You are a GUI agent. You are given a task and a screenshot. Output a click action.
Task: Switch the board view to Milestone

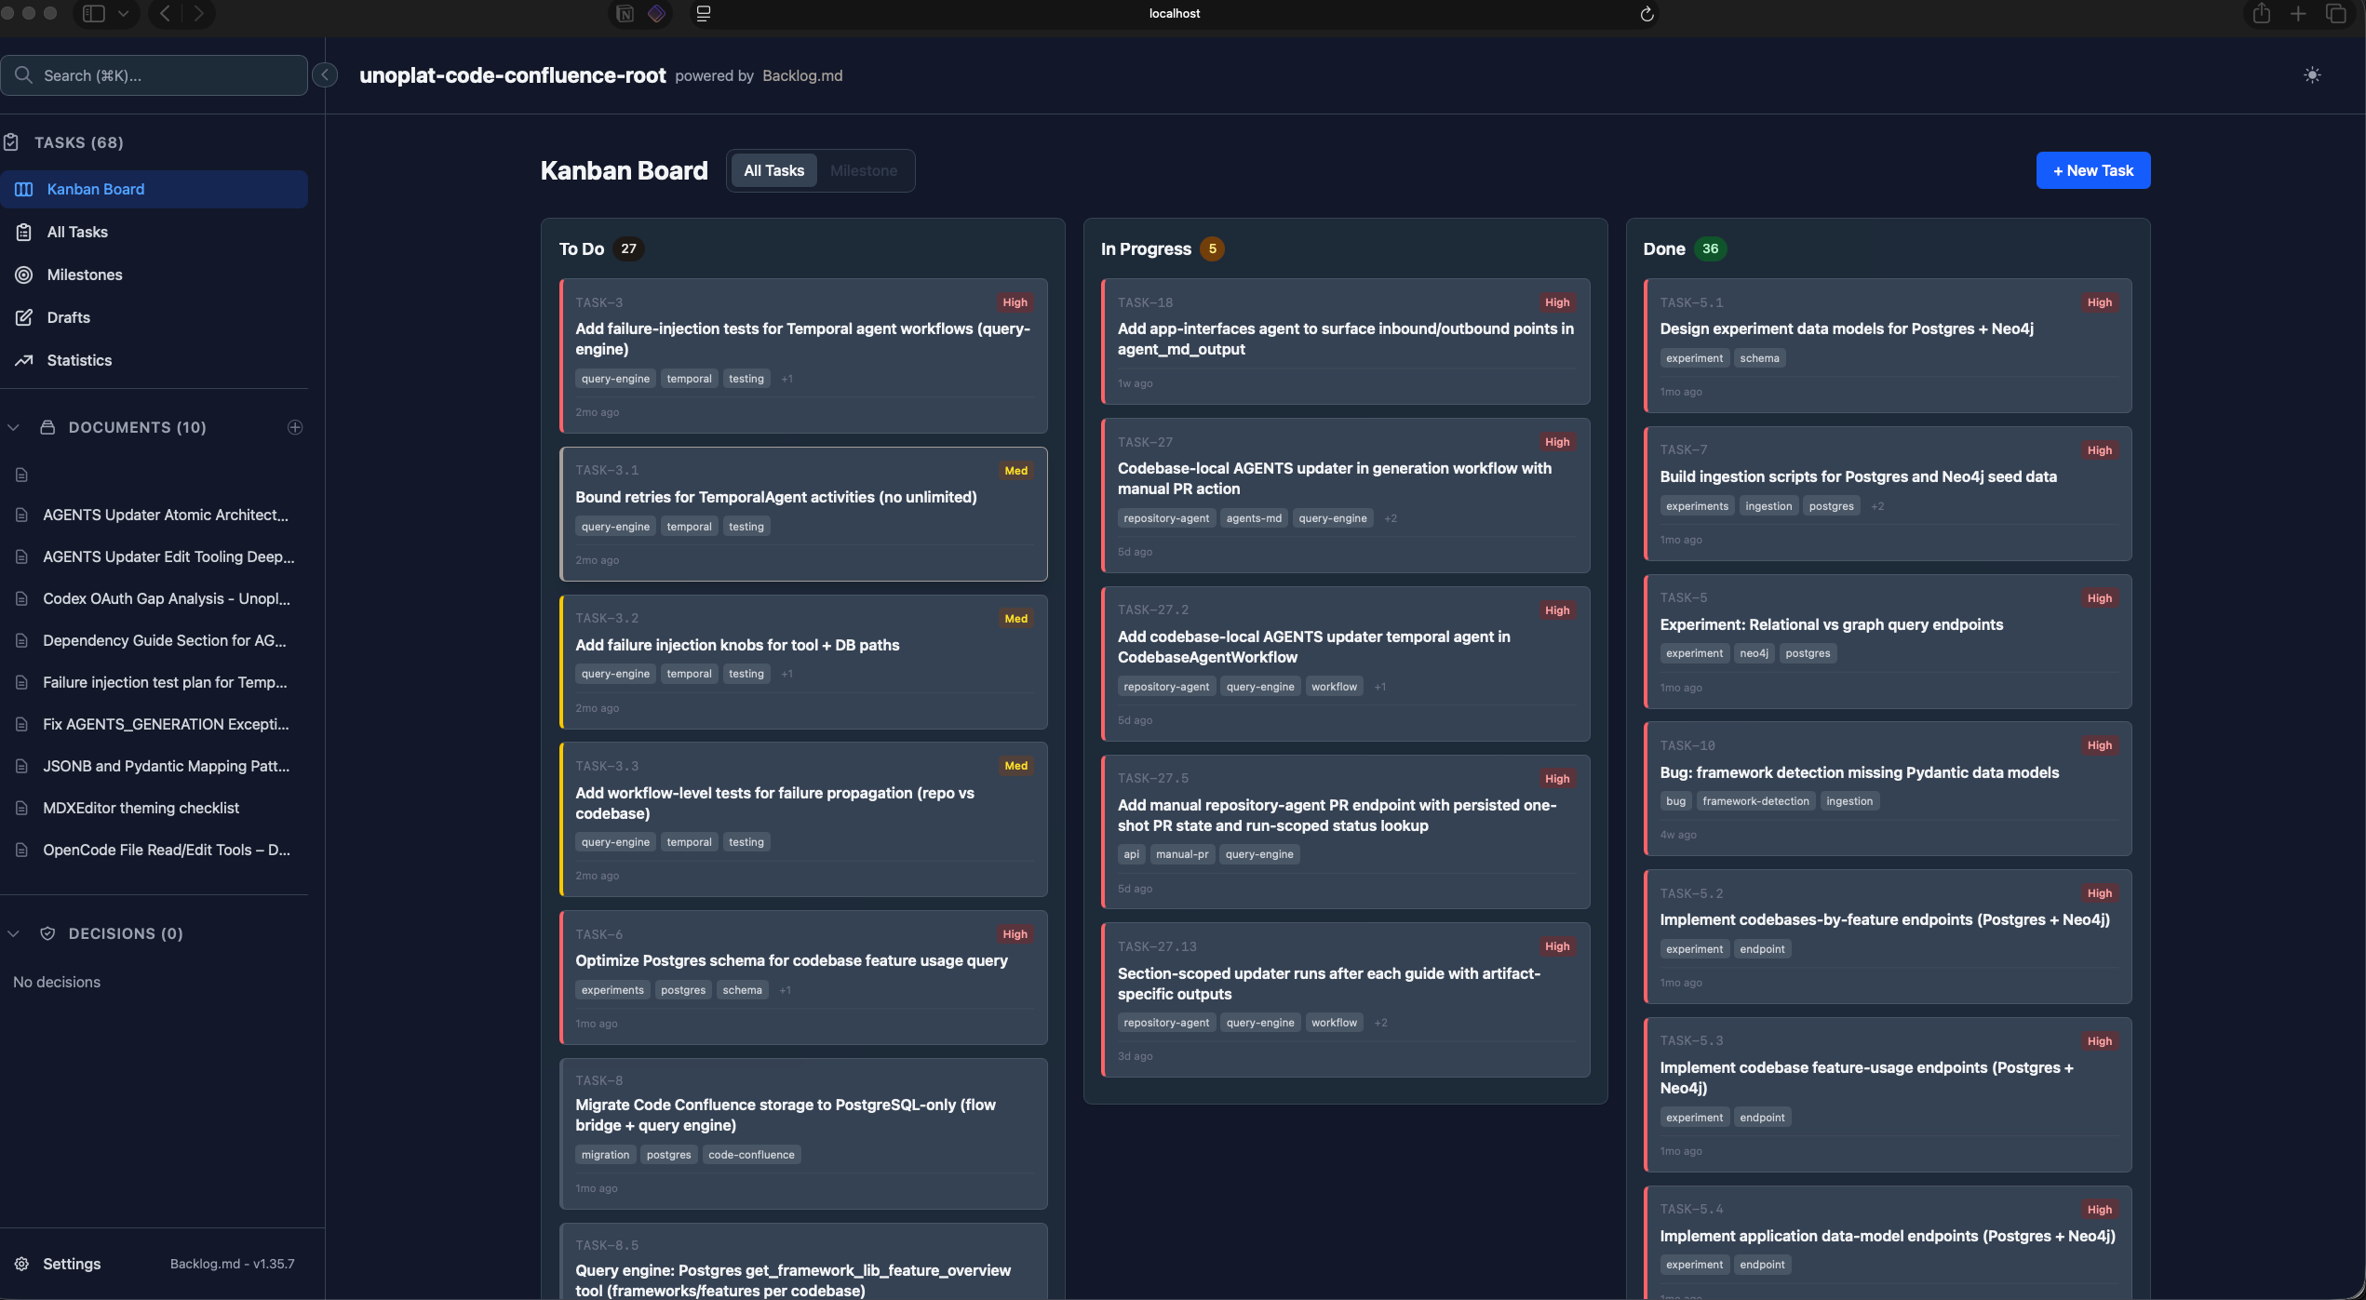pos(863,170)
